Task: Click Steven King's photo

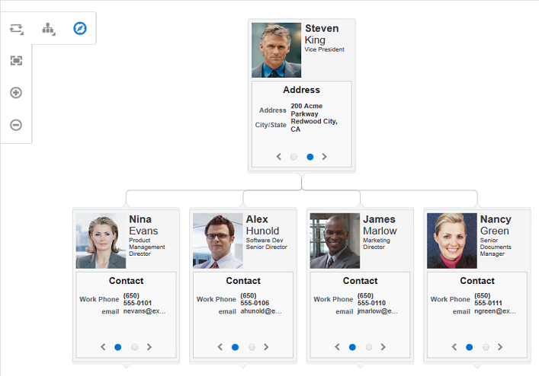Action: click(277, 50)
